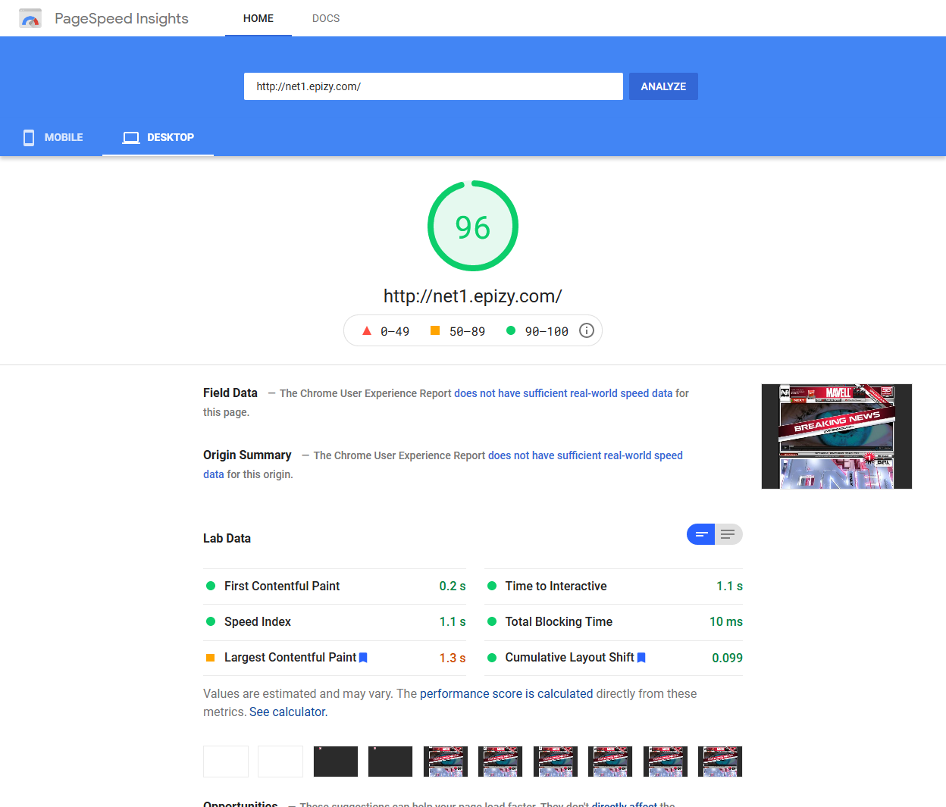The image size is (946, 807).
Task: Switch Lab Data to expanded descriptions view
Action: tap(728, 534)
